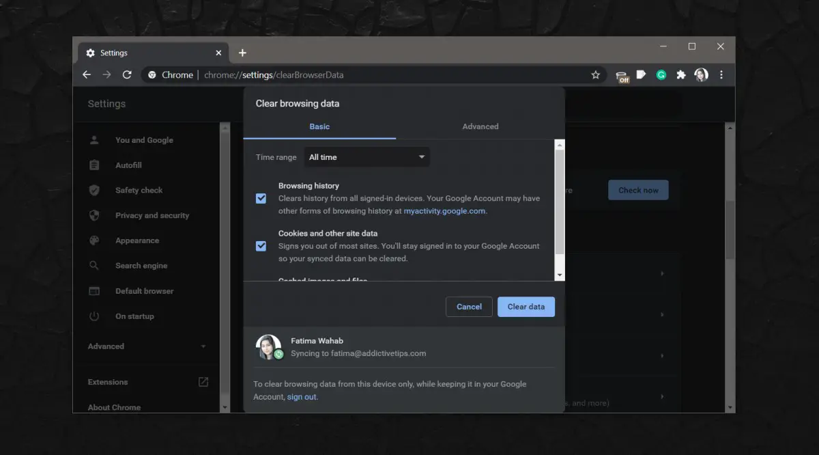Screen dimensions: 819x455
Task: Open Chrome three-dot menu
Action: (721, 75)
